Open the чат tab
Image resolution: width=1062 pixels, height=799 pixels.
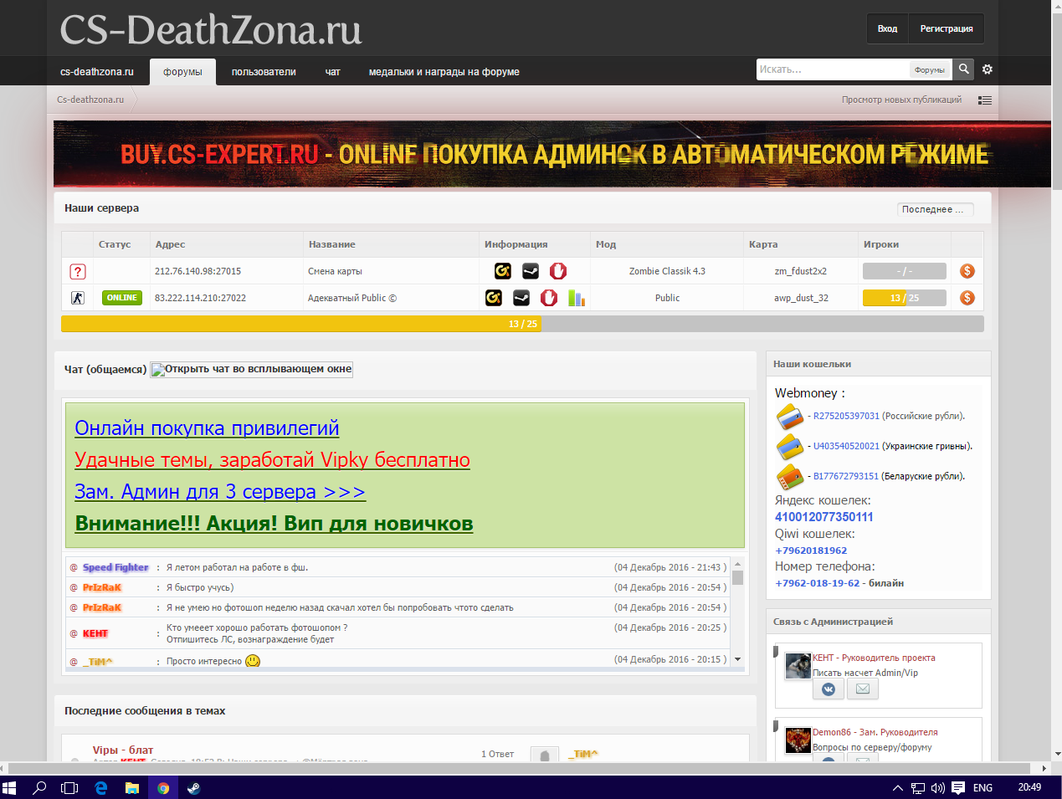[x=333, y=72]
